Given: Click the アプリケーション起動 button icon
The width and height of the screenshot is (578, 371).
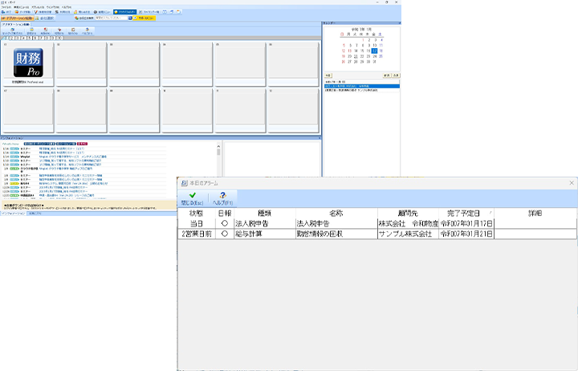Looking at the screenshot, I should tap(21, 19).
